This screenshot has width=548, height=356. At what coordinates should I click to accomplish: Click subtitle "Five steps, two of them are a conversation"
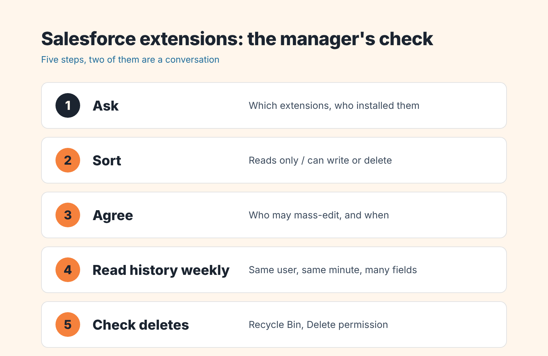(130, 60)
